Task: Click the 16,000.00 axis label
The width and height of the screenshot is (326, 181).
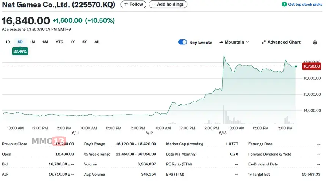Action: tap(312, 78)
